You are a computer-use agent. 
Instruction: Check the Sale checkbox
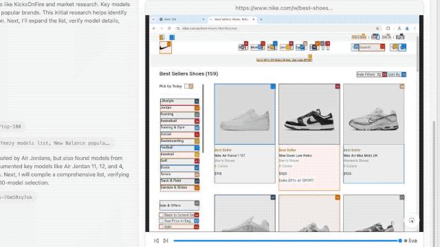pos(162,227)
